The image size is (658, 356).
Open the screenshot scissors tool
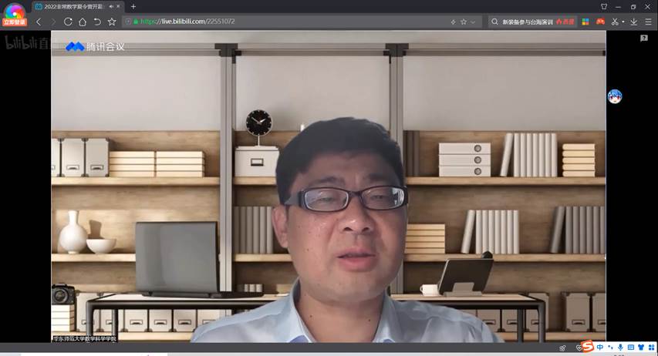coord(615,22)
